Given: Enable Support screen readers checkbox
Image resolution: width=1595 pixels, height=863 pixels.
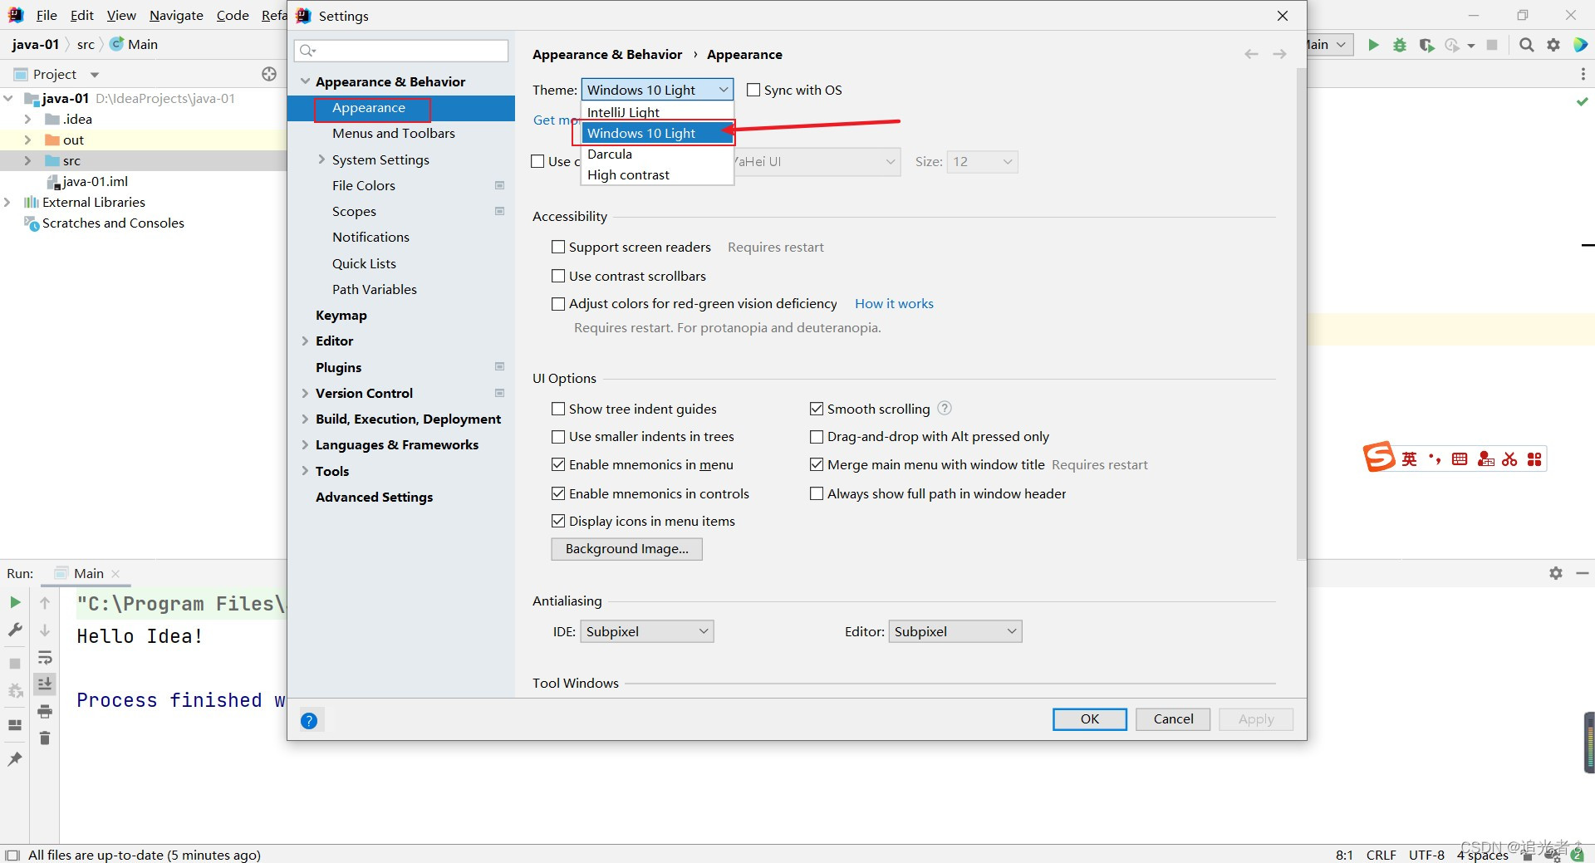Looking at the screenshot, I should point(558,247).
